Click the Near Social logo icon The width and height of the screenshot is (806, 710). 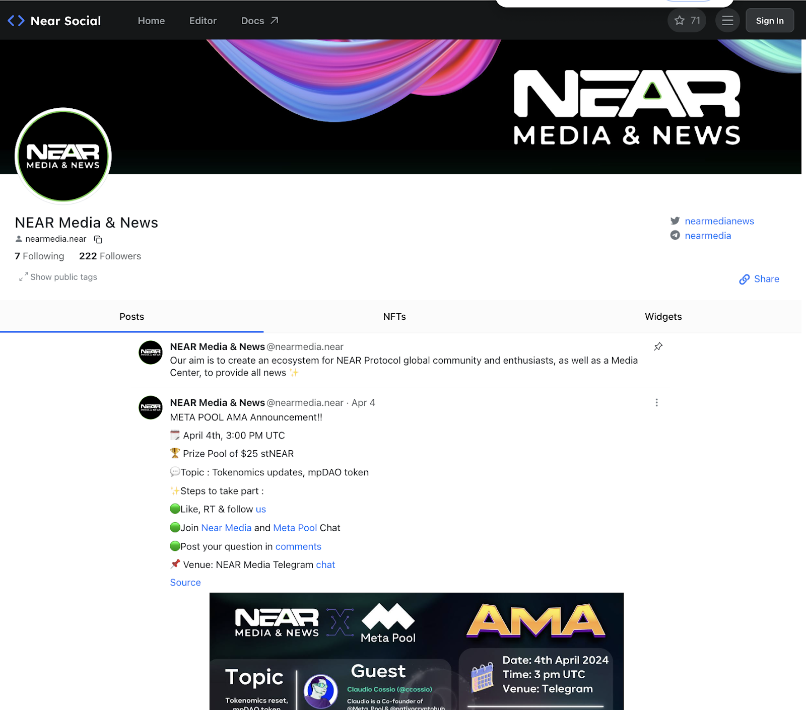pyautogui.click(x=16, y=21)
